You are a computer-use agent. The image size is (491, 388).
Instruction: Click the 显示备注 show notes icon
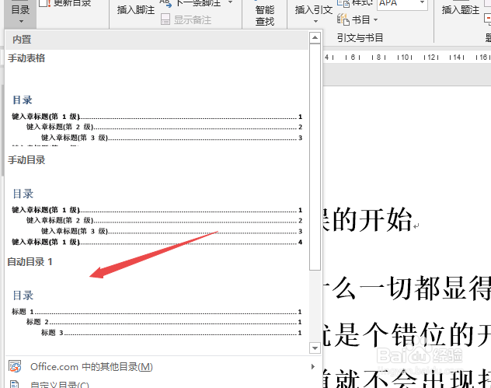coord(165,19)
